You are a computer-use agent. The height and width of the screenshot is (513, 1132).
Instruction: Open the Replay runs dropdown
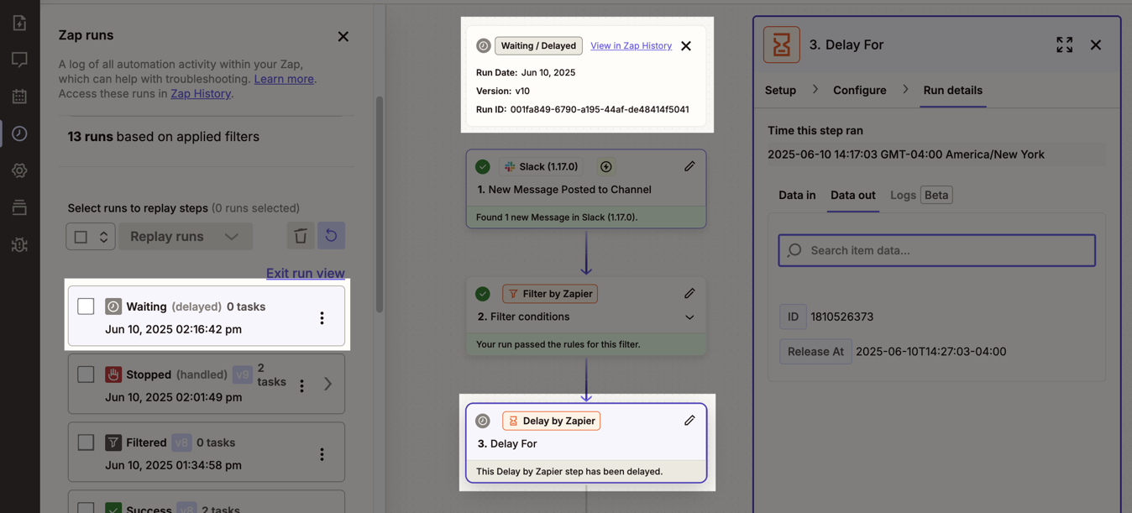pos(186,237)
